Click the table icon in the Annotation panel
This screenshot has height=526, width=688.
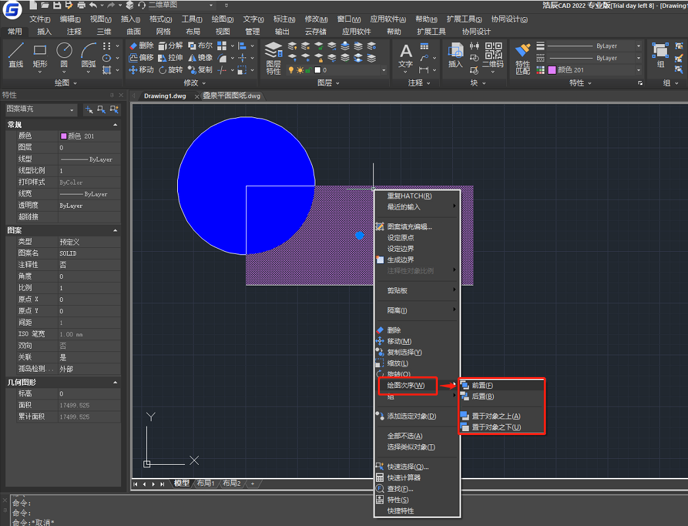424,46
